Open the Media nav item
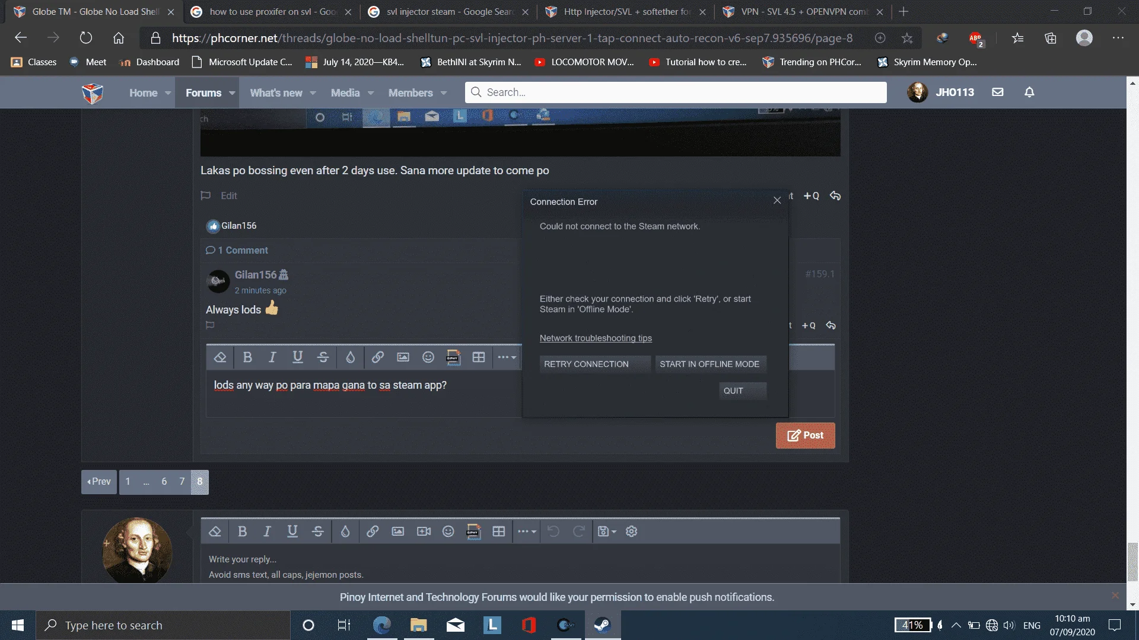The height and width of the screenshot is (640, 1139). [x=345, y=93]
